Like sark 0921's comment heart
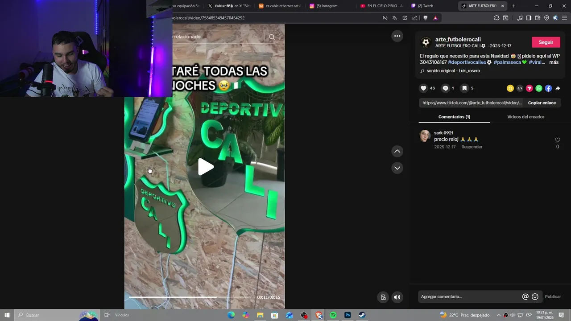This screenshot has height=321, width=571. pos(557,140)
